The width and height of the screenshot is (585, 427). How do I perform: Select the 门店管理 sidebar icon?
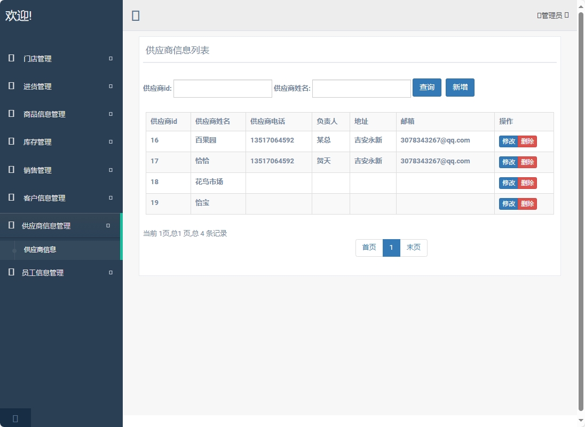tap(11, 59)
